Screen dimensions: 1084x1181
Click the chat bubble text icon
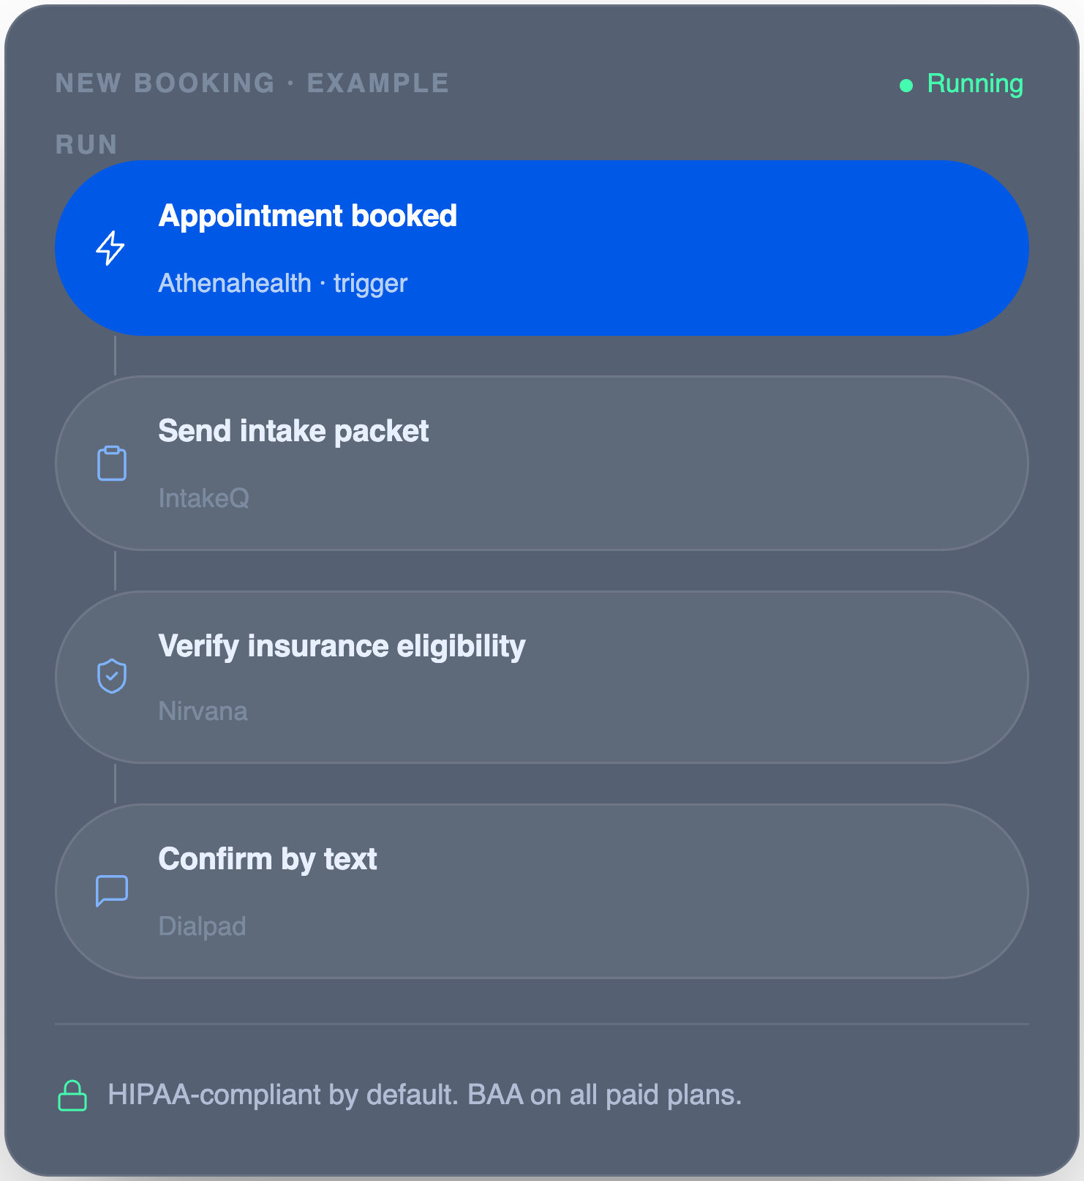point(112,891)
